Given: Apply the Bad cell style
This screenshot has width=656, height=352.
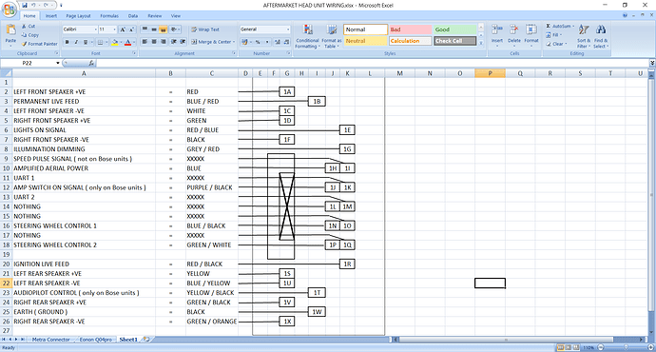Looking at the screenshot, I should pyautogui.click(x=411, y=29).
